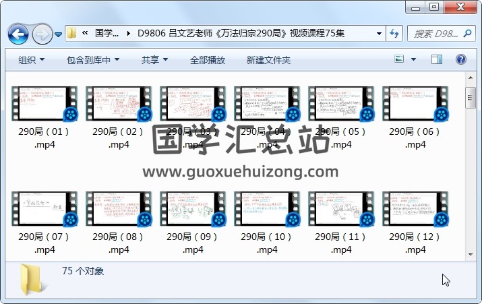Click the search magnifier icon
The width and height of the screenshot is (482, 304).
click(467, 33)
